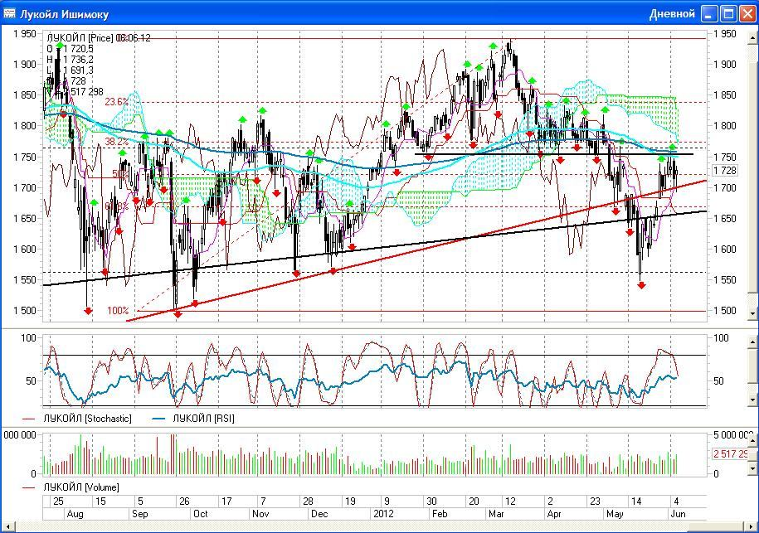
Task: Click the Volume pane scroll-down arrow
Action: tap(752, 468)
